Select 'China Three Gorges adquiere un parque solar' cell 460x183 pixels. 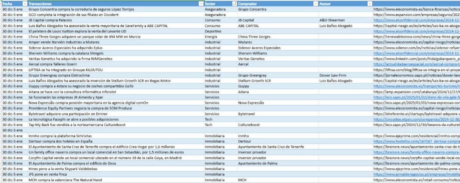click(116, 37)
